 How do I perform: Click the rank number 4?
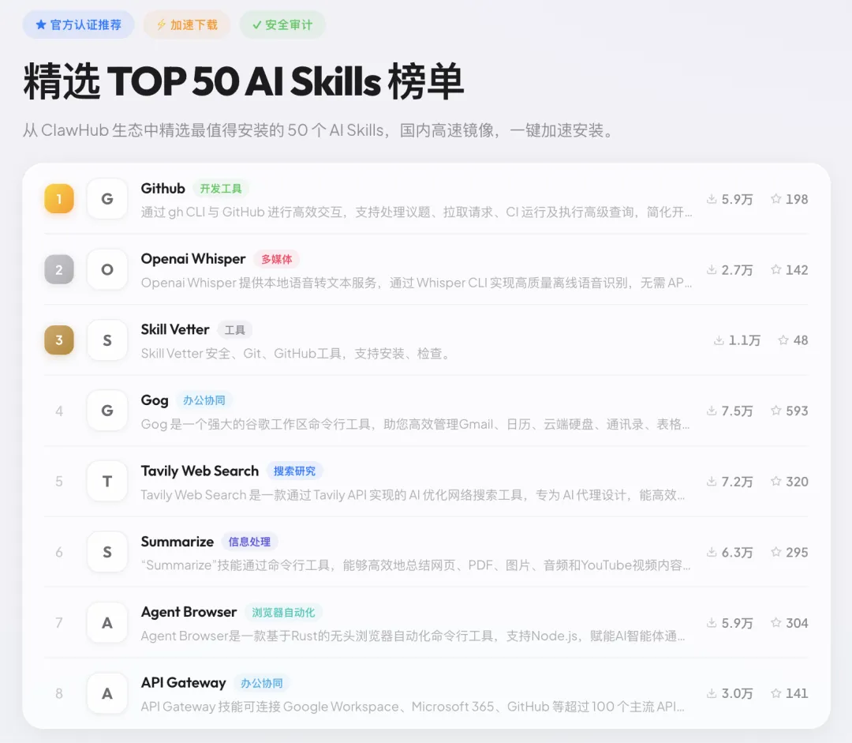point(59,411)
